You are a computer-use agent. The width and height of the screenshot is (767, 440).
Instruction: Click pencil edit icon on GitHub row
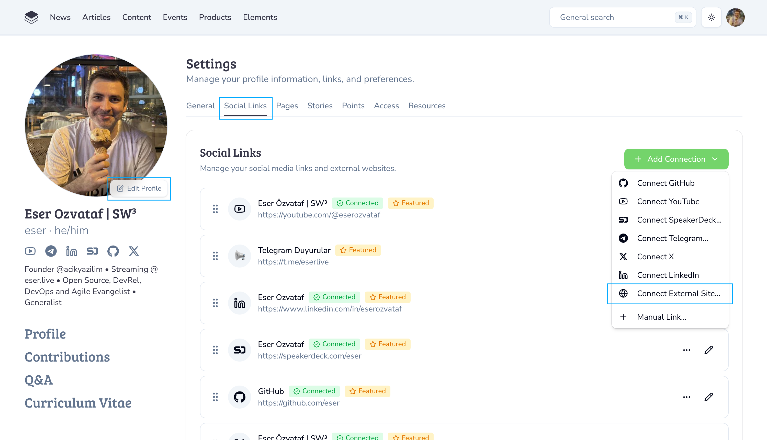coord(708,397)
